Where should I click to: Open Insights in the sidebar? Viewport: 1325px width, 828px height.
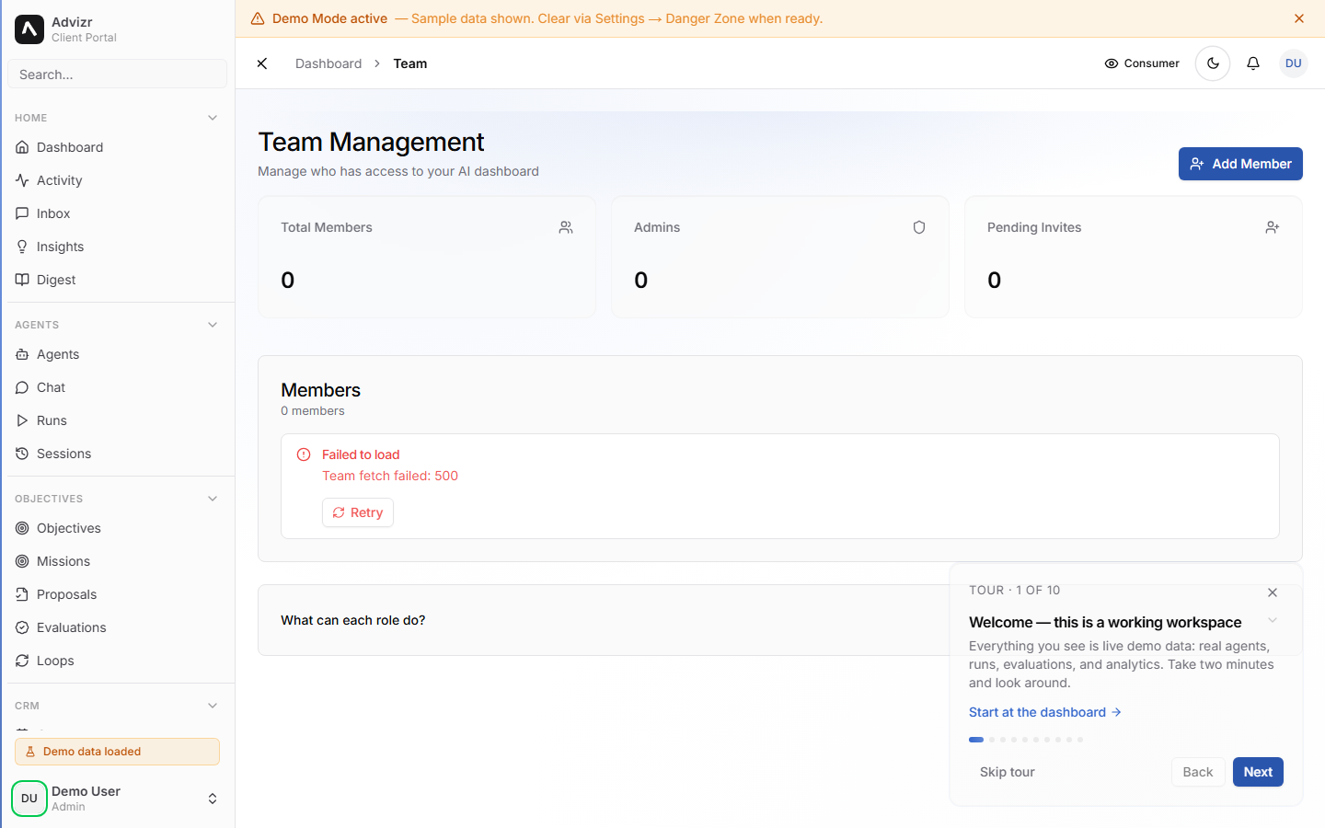(x=117, y=247)
